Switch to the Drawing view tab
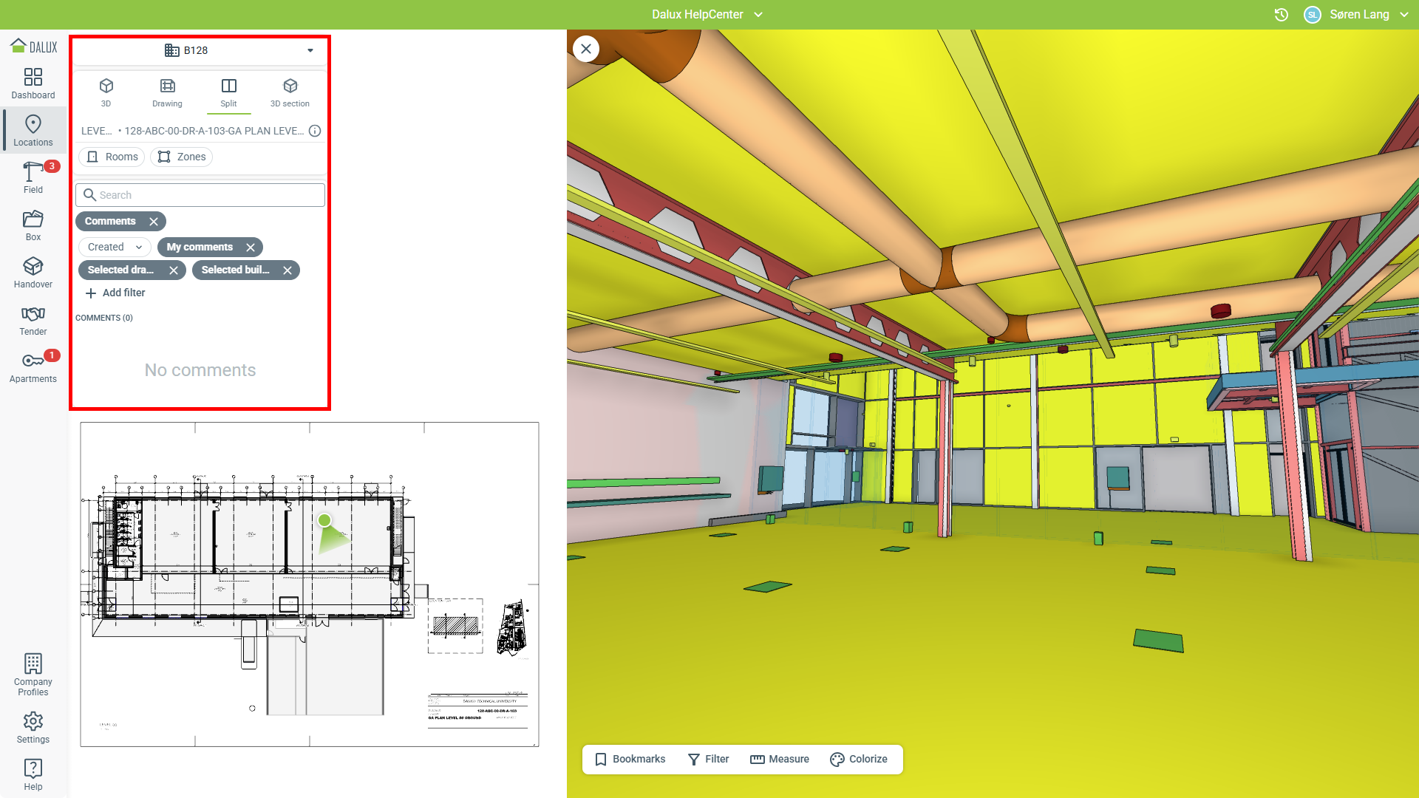1419x798 pixels. (167, 92)
